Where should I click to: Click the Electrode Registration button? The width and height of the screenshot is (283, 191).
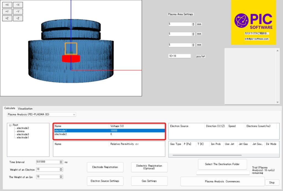[x=105, y=167]
